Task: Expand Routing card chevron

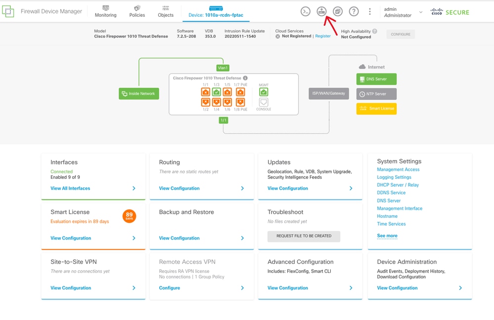Action: (242, 188)
